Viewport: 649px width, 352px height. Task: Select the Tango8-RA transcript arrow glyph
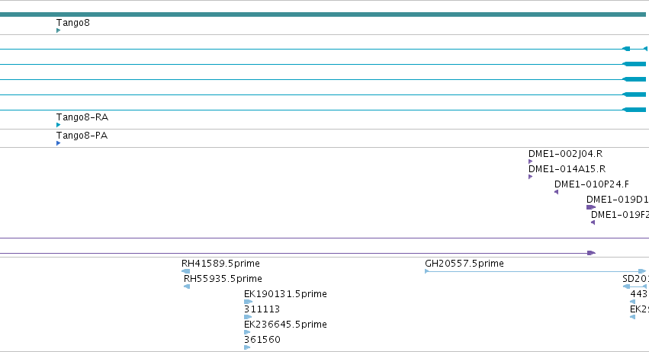(59, 124)
